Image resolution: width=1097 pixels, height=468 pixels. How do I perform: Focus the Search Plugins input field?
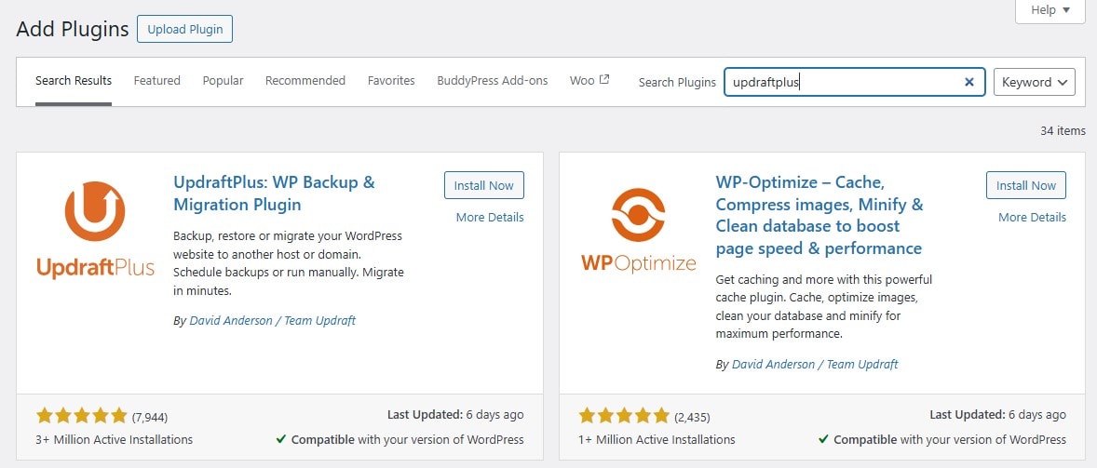tap(854, 82)
